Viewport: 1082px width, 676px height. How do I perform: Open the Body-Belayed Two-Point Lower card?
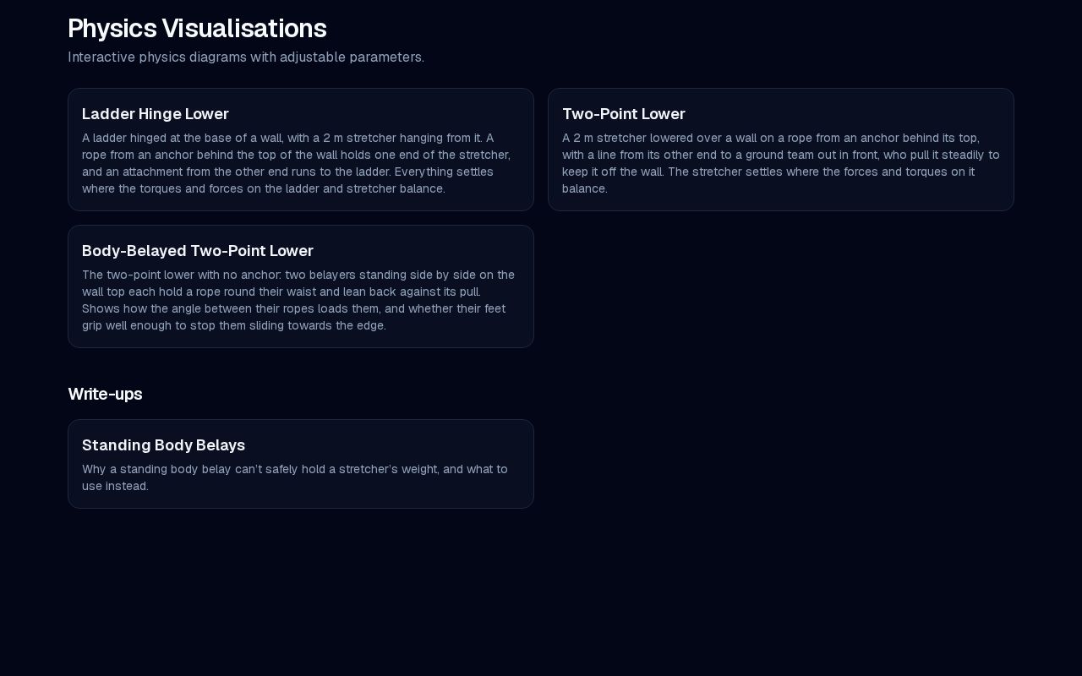click(x=301, y=286)
